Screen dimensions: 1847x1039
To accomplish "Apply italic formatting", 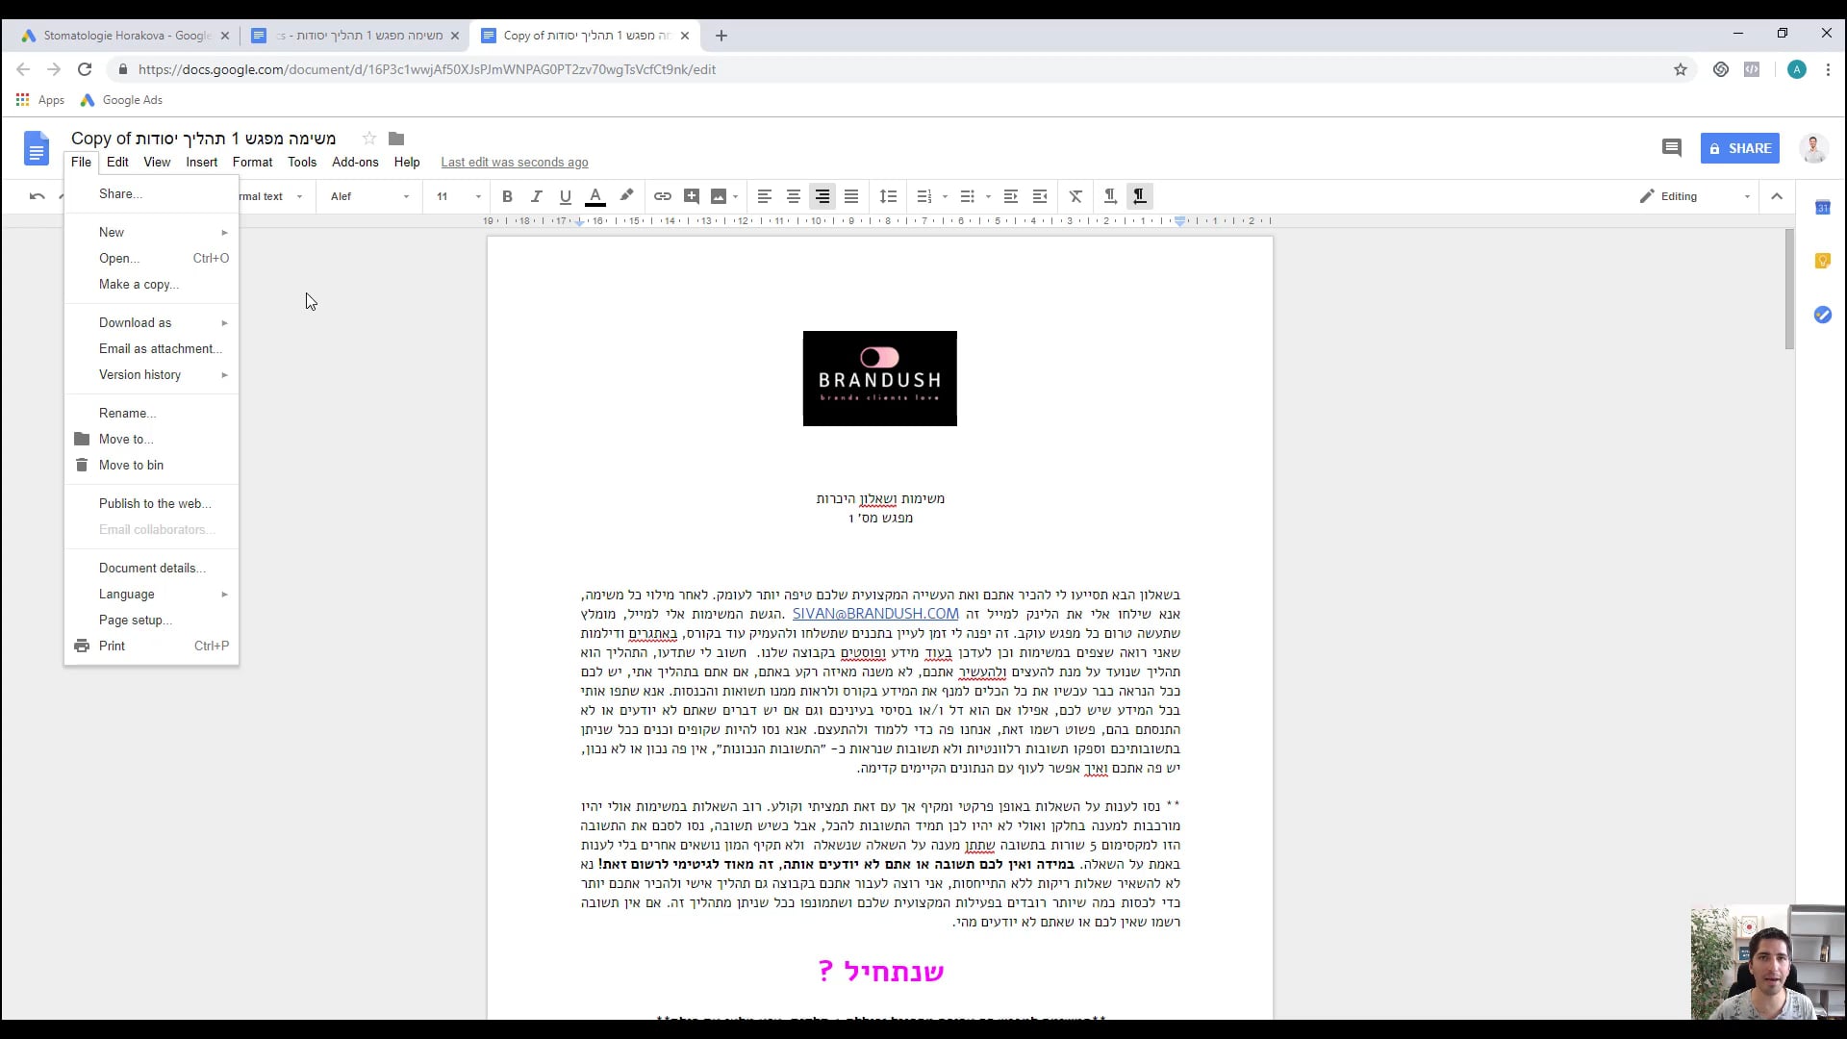I will coord(536,196).
